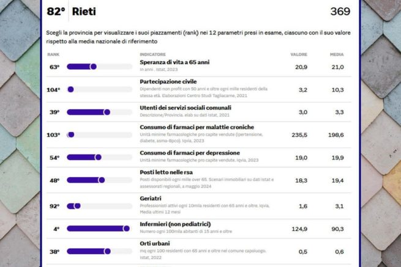The image size is (401, 267).
Task: Open the Orti urbani indicator
Action: (x=156, y=244)
